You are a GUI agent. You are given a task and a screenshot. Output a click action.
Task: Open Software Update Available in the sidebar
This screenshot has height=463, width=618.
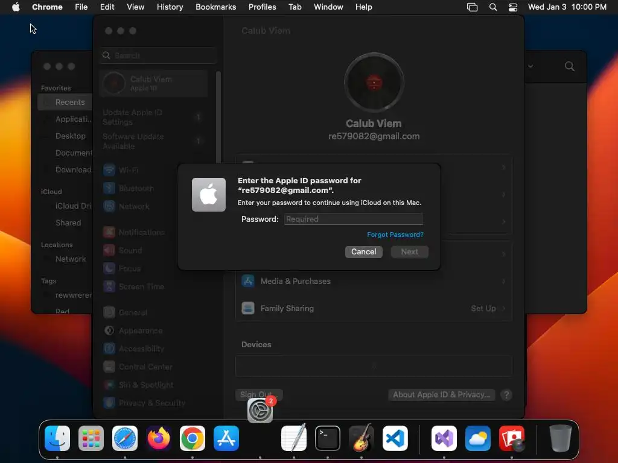click(154, 141)
